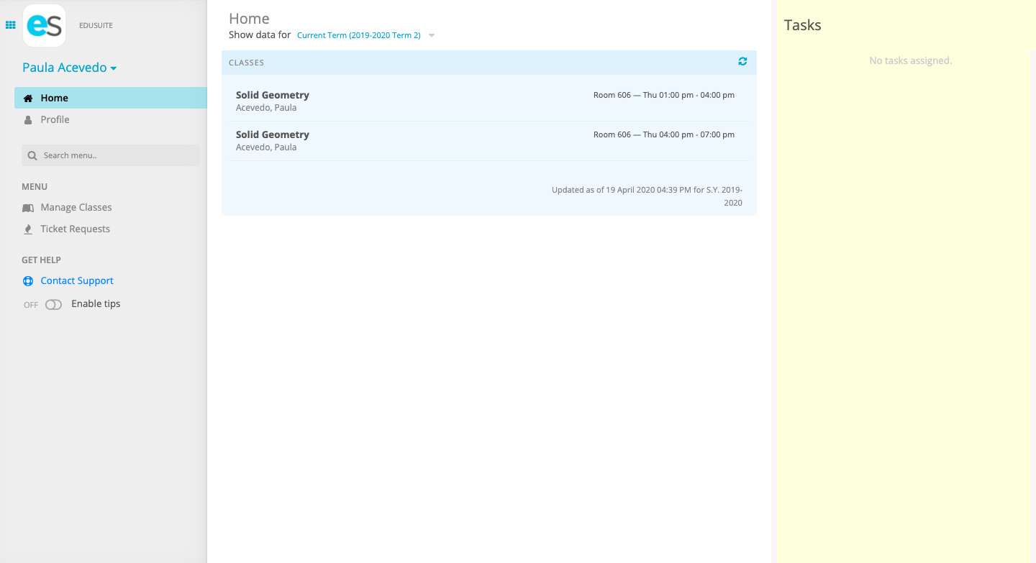Click the Search menu input field
Viewport: 1036px width, 563px height.
tap(111, 155)
